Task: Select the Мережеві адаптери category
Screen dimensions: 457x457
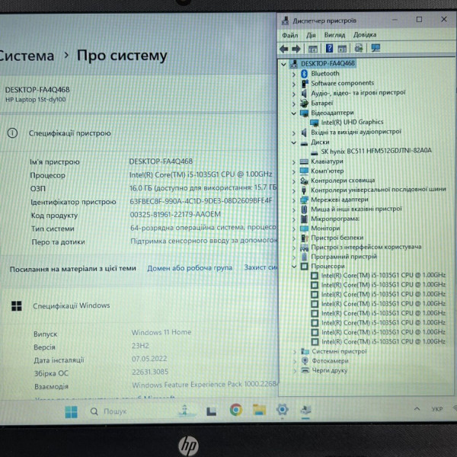Action: [x=340, y=200]
